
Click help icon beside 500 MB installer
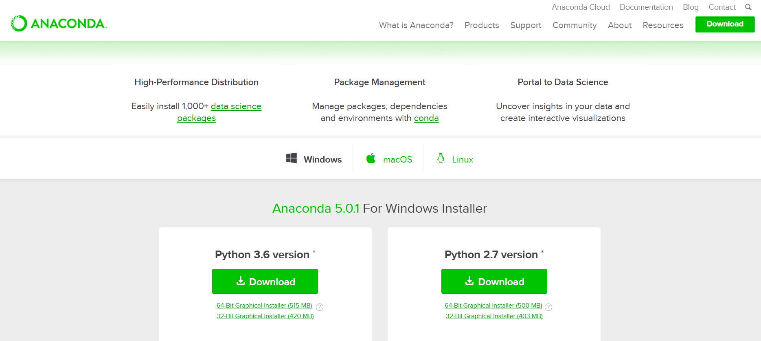548,307
